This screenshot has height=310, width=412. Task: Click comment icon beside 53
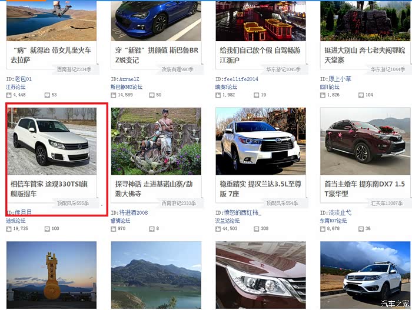click(x=47, y=95)
